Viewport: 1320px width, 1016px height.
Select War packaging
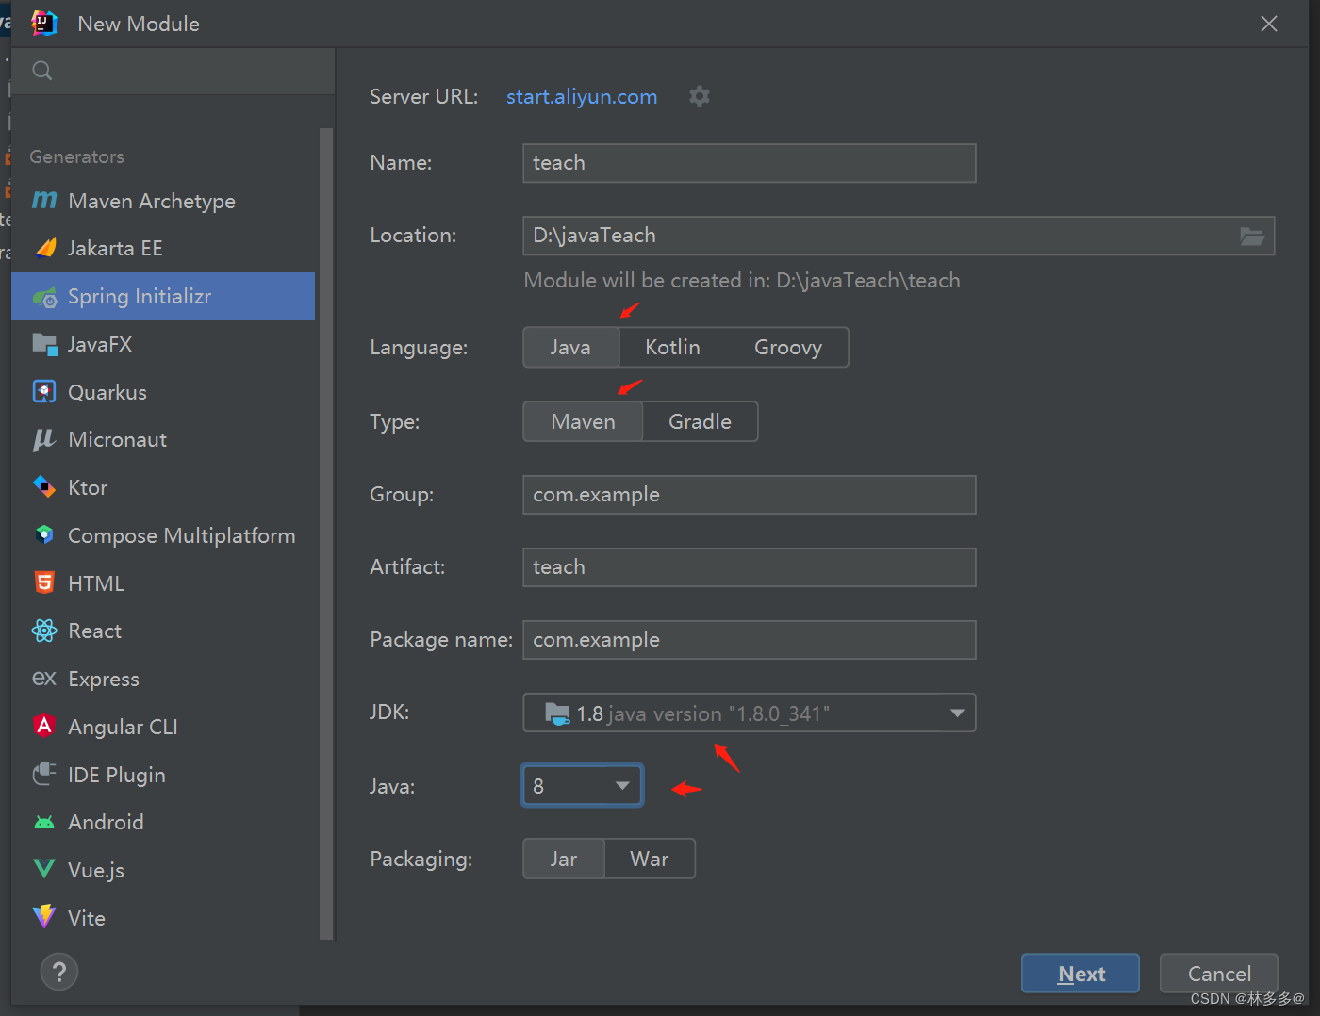pyautogui.click(x=649, y=859)
